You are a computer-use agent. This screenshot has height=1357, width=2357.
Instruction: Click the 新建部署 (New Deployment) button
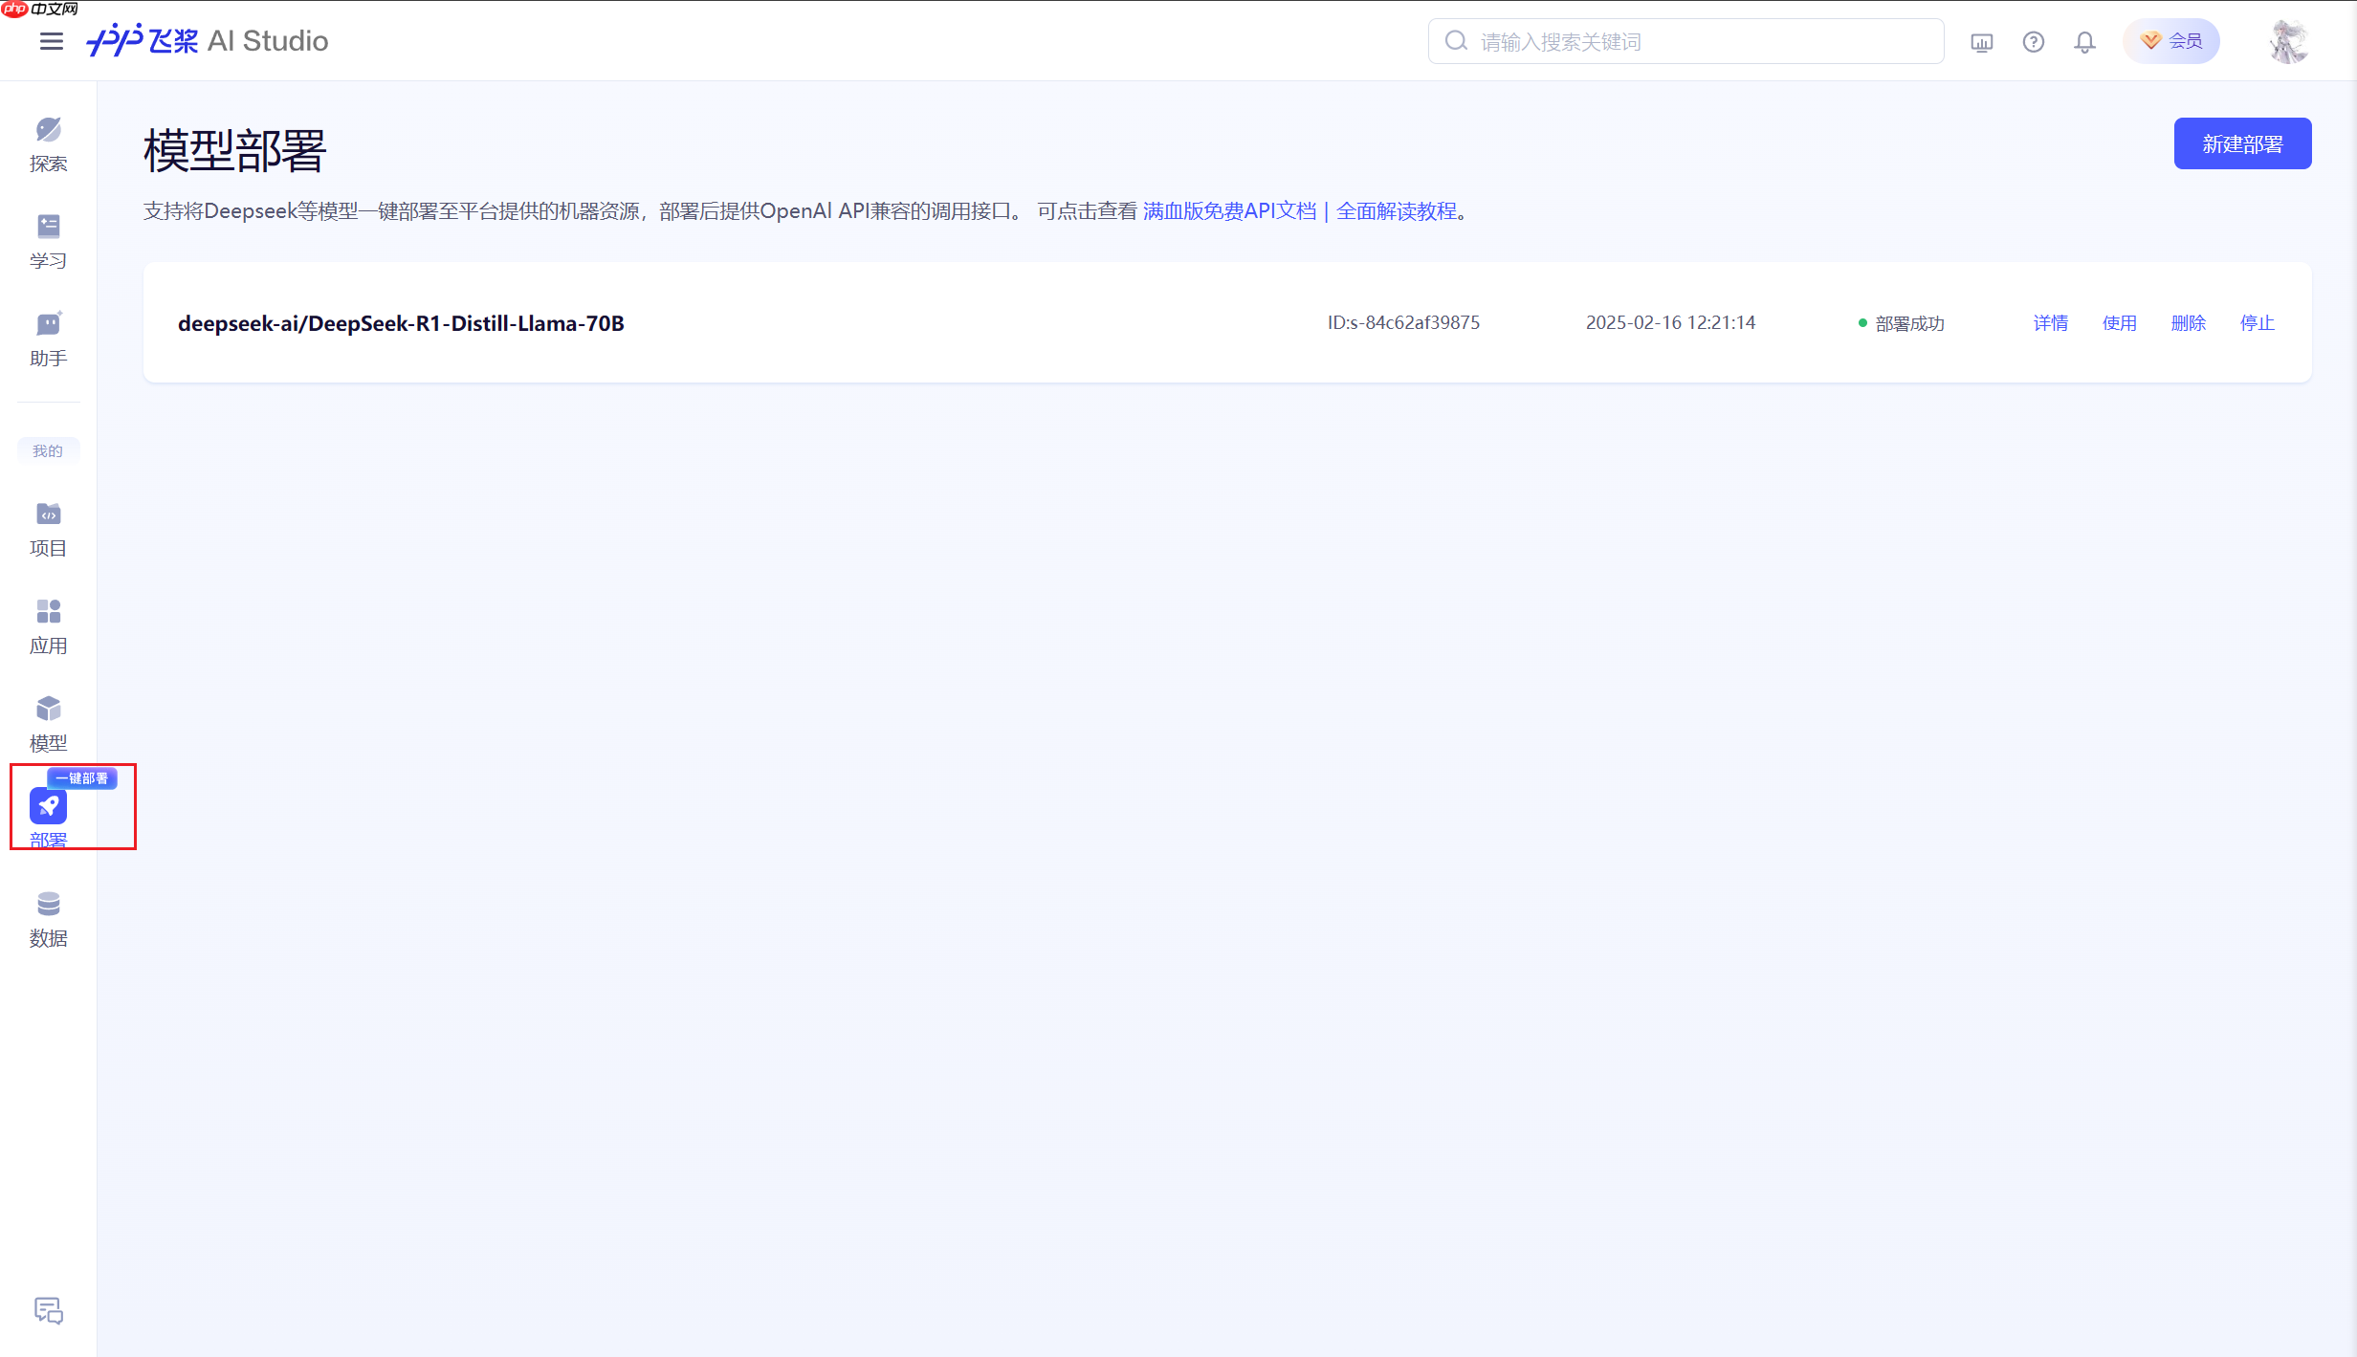(2242, 142)
